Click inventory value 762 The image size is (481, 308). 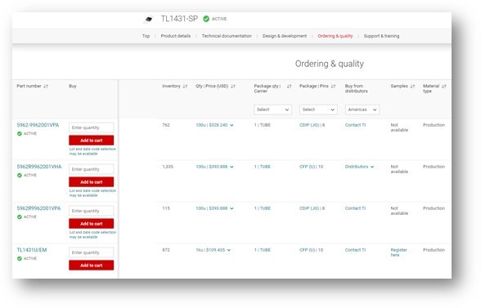pos(165,125)
